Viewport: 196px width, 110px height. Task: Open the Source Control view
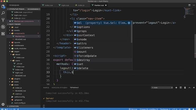pyautogui.click(x=3, y=20)
